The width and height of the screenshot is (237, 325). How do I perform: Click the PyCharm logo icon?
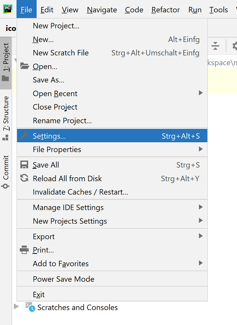pyautogui.click(x=8, y=9)
